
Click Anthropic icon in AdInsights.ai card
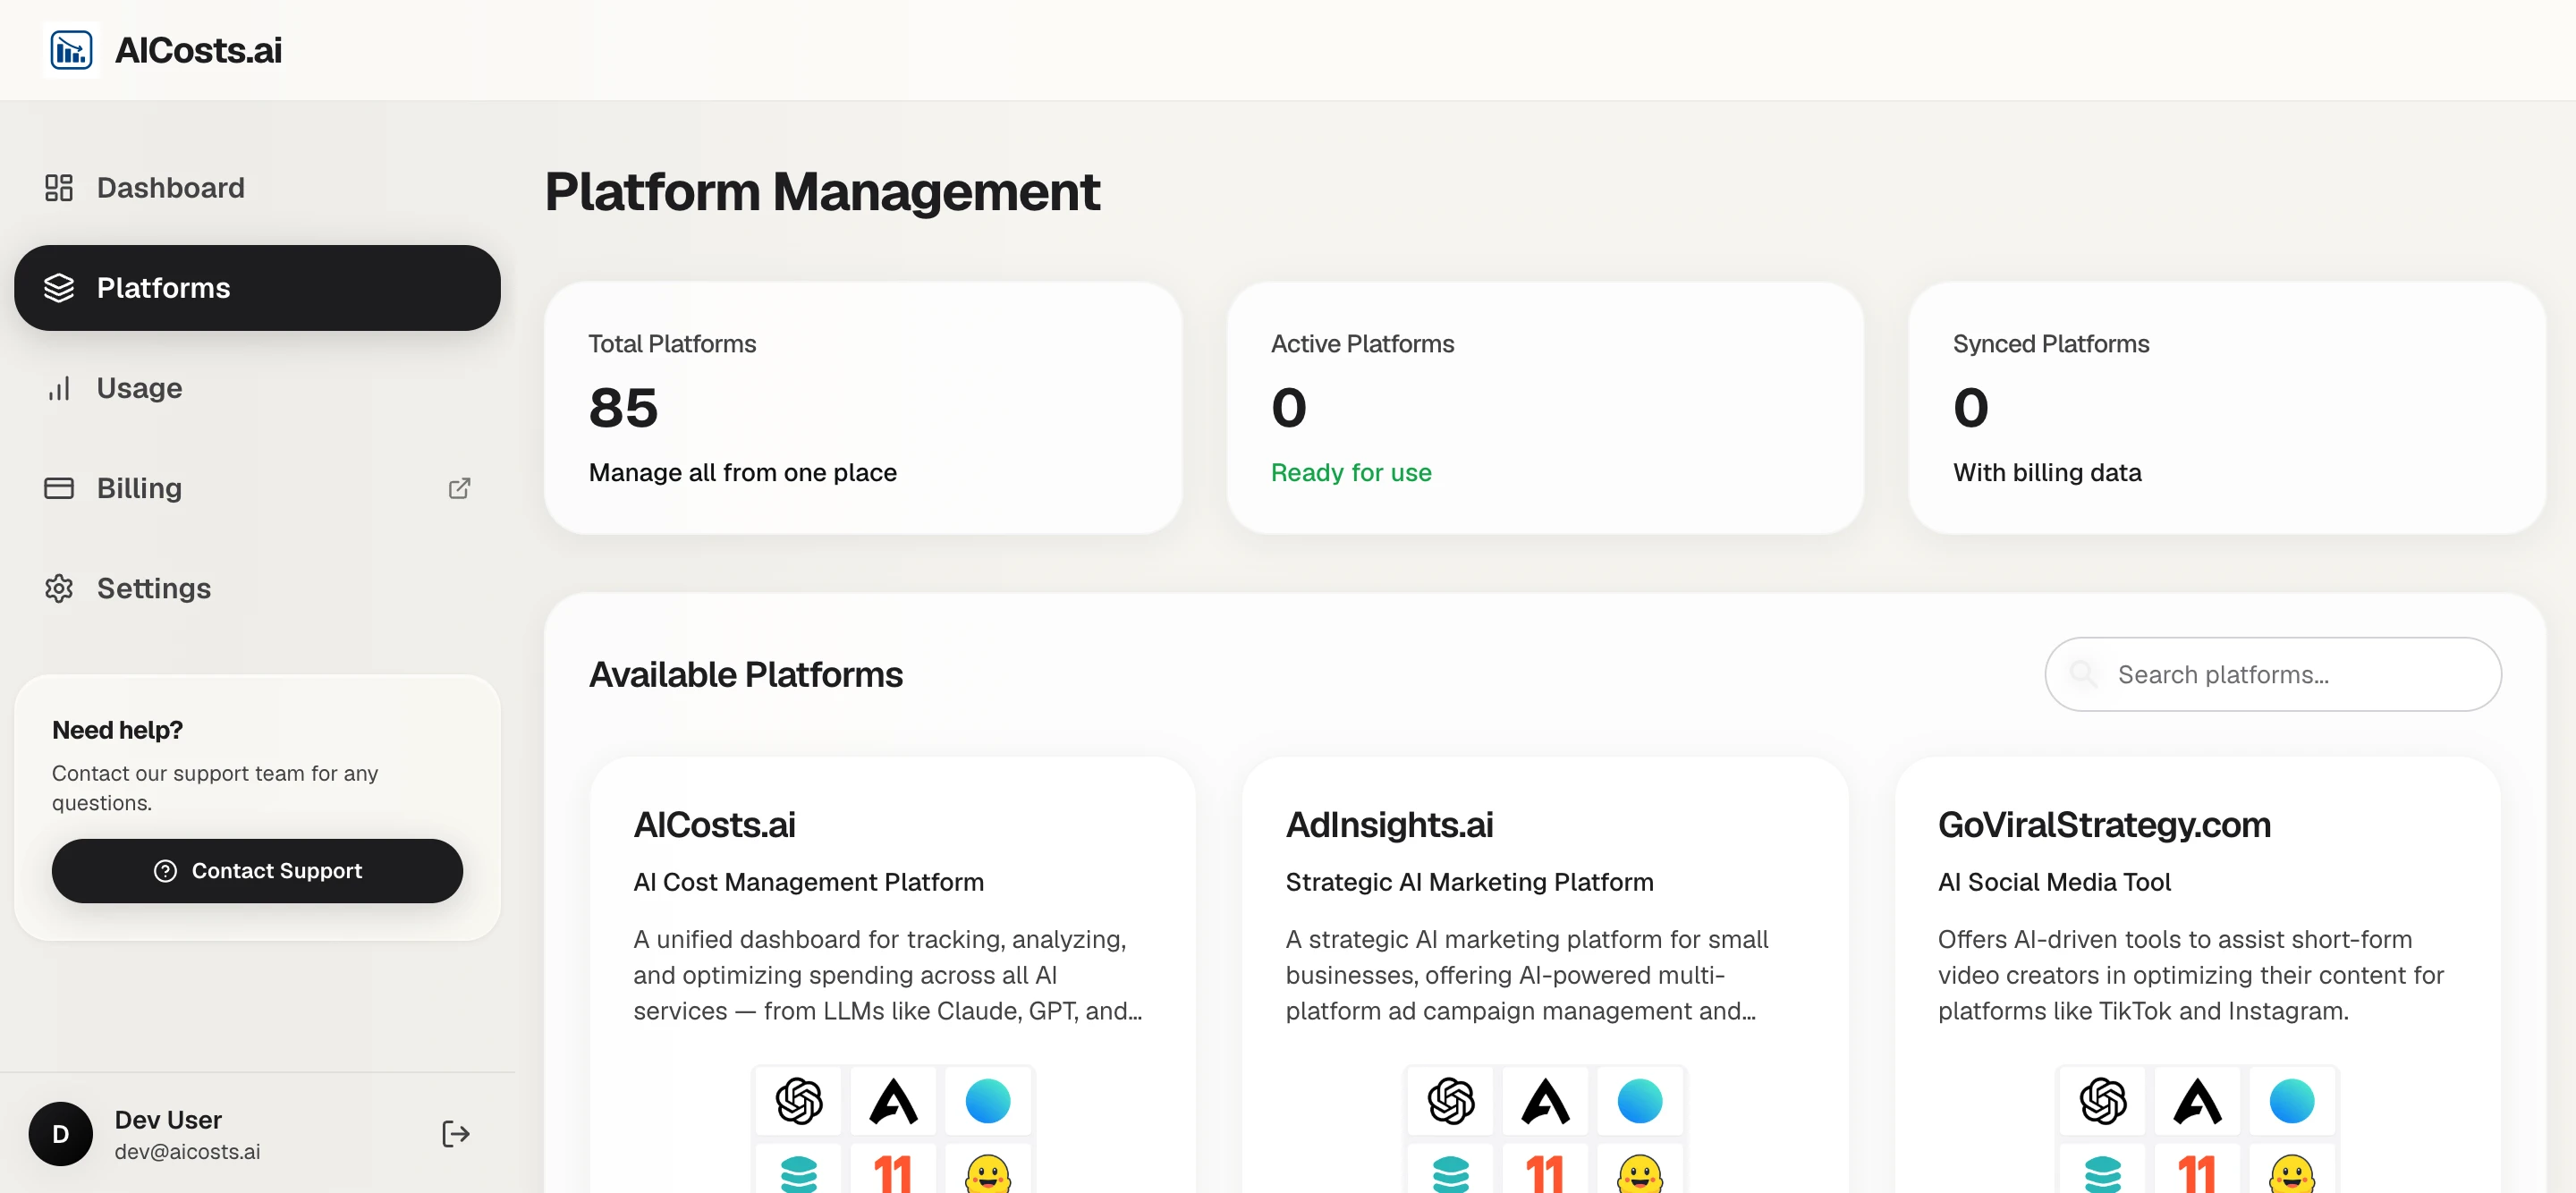point(1545,1101)
